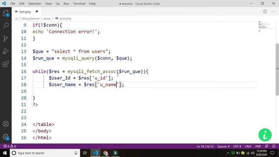Click the ?> closing tag on line 21

(35, 105)
